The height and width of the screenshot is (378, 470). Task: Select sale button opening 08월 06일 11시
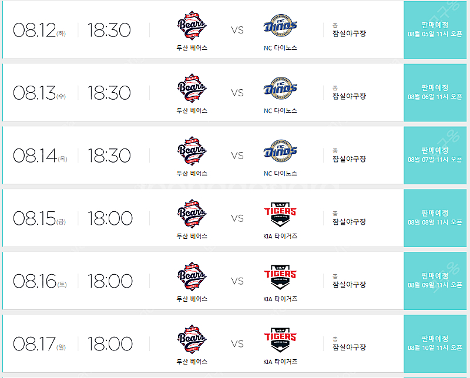pyautogui.click(x=435, y=93)
